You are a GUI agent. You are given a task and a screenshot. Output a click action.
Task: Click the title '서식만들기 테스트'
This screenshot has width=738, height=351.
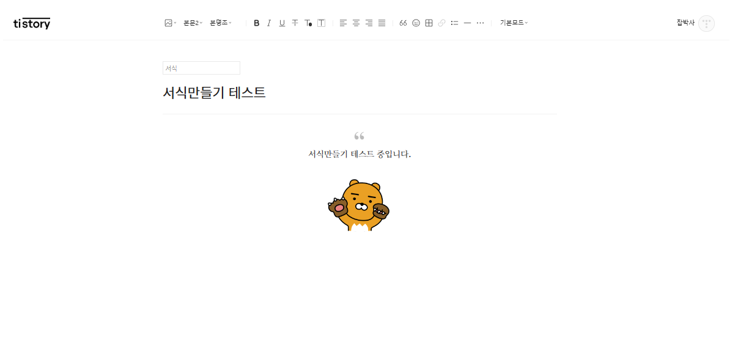pos(214,93)
